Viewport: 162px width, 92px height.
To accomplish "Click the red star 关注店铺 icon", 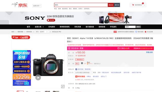I will [x=146, y=32].
